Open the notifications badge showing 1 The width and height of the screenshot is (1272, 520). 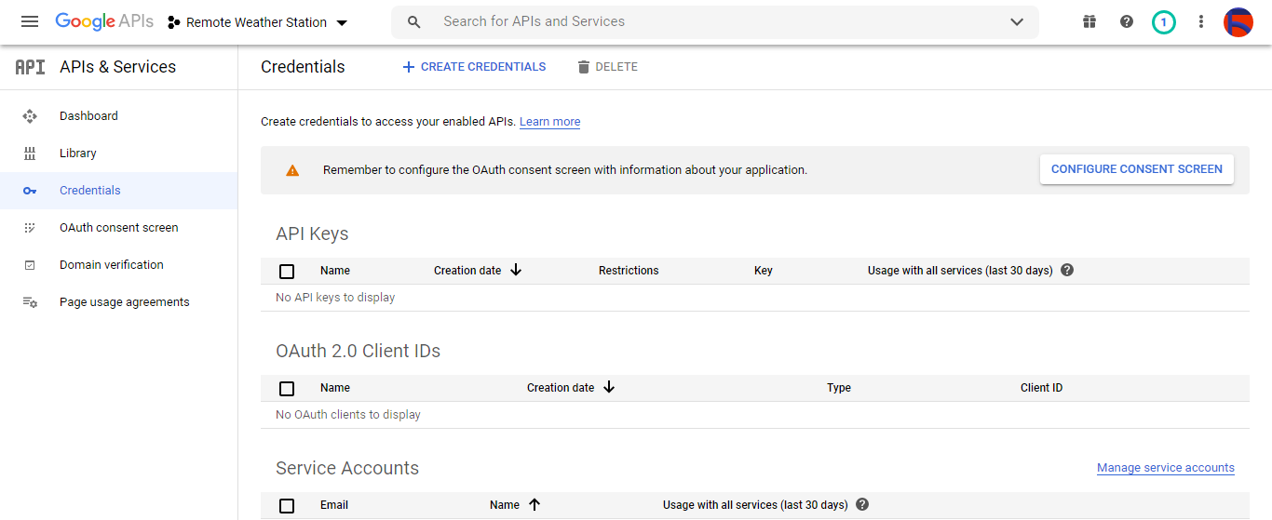point(1163,21)
